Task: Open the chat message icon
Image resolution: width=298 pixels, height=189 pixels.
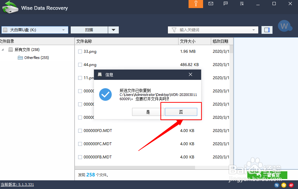Action: tap(225, 4)
